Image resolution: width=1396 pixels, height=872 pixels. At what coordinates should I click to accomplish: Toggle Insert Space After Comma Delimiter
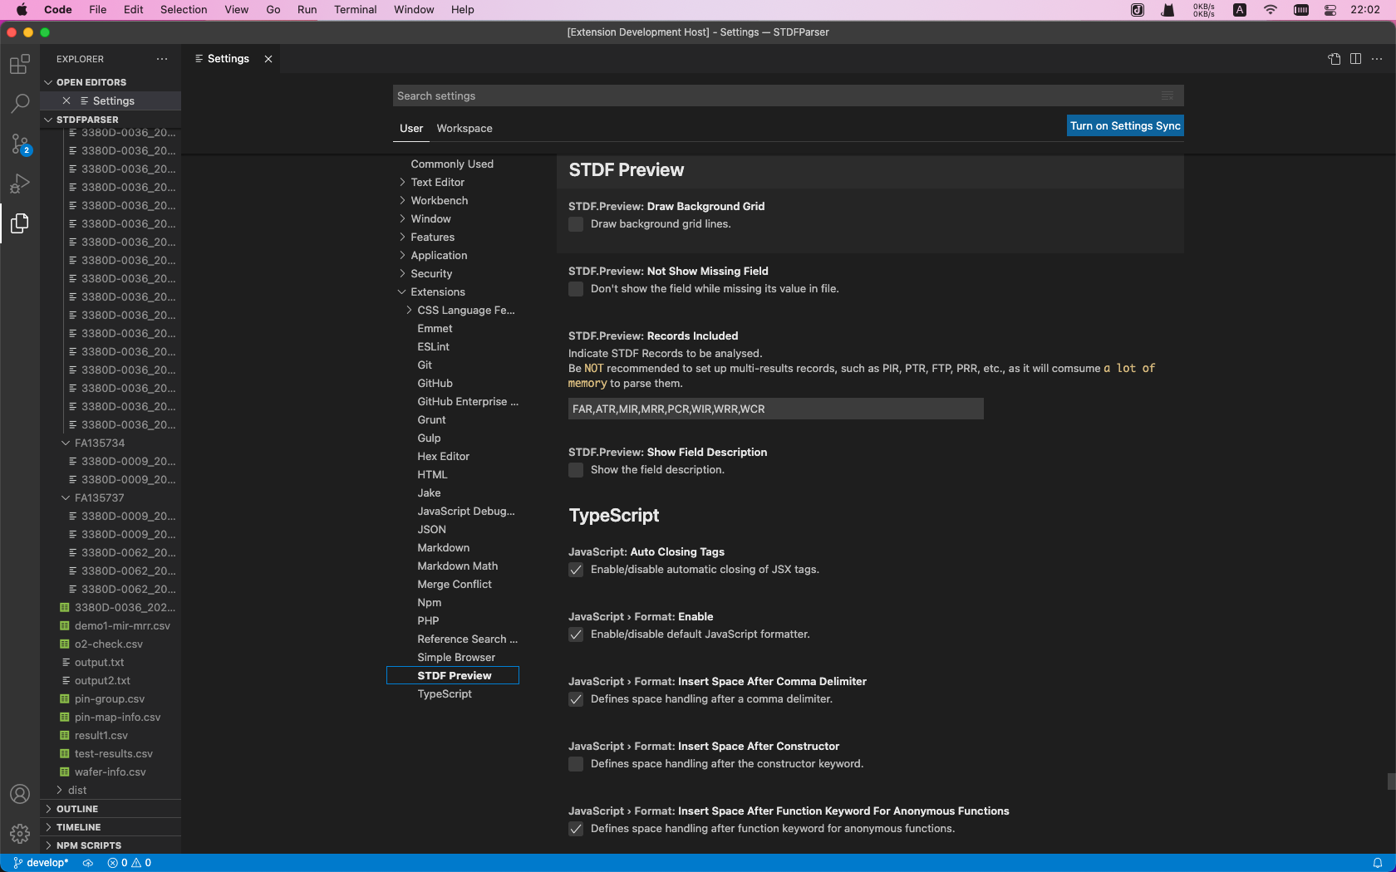(x=576, y=699)
